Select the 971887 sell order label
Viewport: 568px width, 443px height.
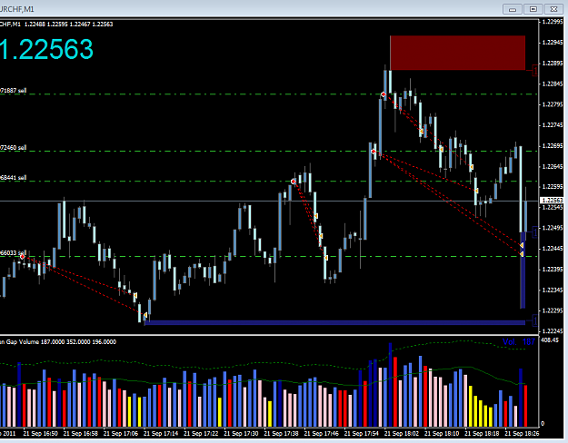[13, 91]
